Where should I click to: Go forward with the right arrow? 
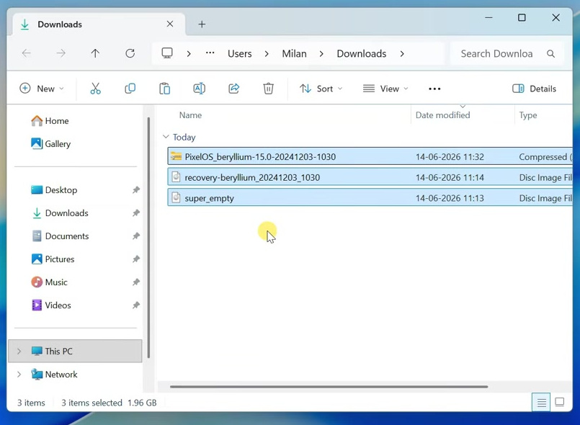61,53
